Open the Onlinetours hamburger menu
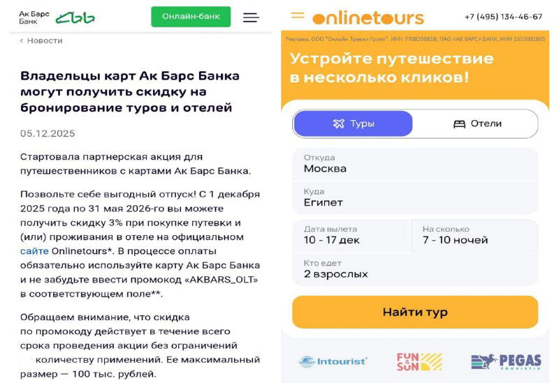 [x=298, y=15]
